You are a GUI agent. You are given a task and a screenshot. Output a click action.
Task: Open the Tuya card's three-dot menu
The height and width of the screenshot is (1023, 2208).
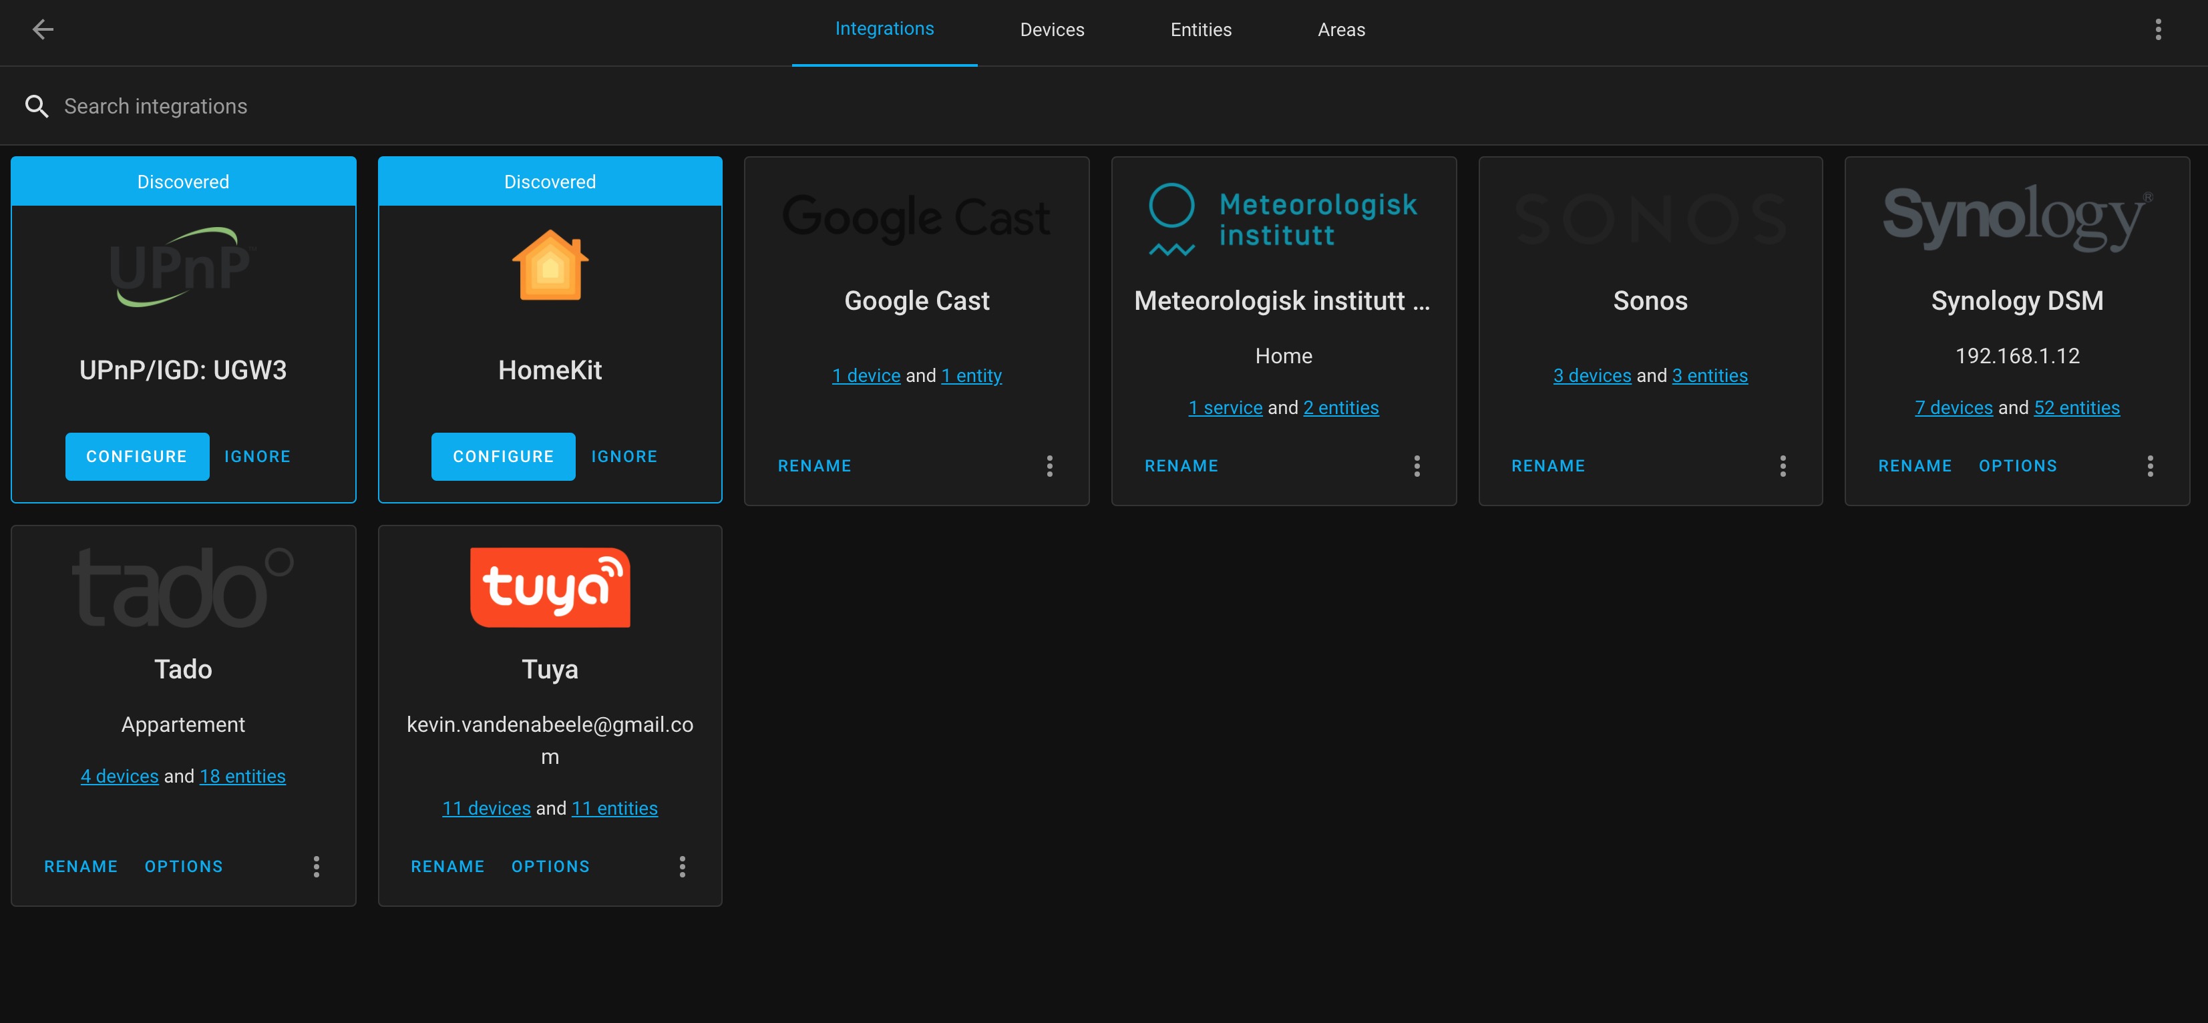coord(683,867)
